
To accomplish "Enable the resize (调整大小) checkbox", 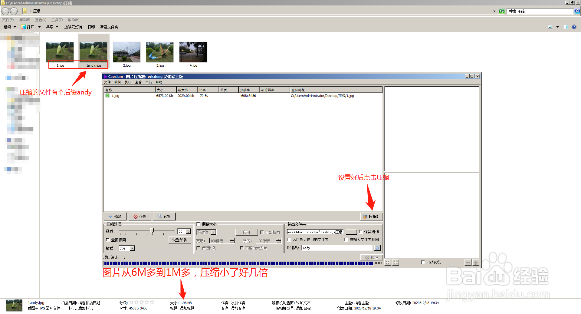I will tap(199, 224).
